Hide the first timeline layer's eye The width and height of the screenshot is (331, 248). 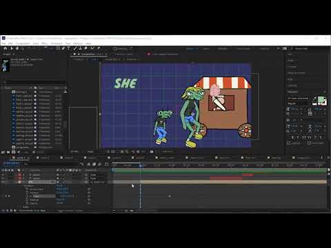(x=3, y=175)
